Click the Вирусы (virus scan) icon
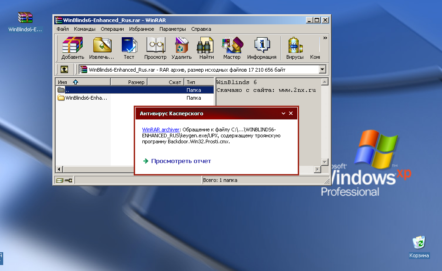 295,48
